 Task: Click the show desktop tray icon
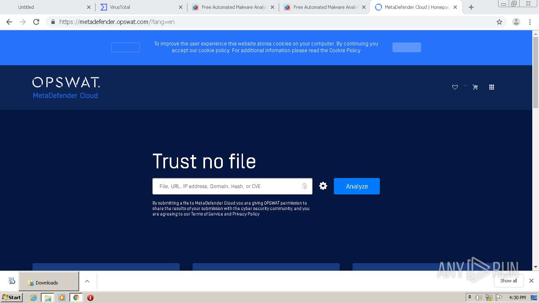pyautogui.click(x=534, y=298)
